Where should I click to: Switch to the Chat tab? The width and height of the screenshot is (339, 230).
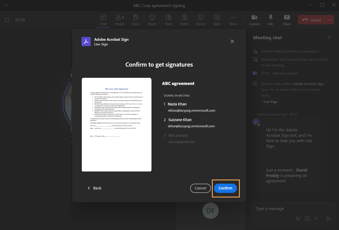(x=103, y=20)
